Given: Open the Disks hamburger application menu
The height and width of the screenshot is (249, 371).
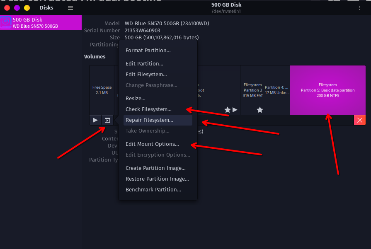Looking at the screenshot, I should pyautogui.click(x=70, y=8).
